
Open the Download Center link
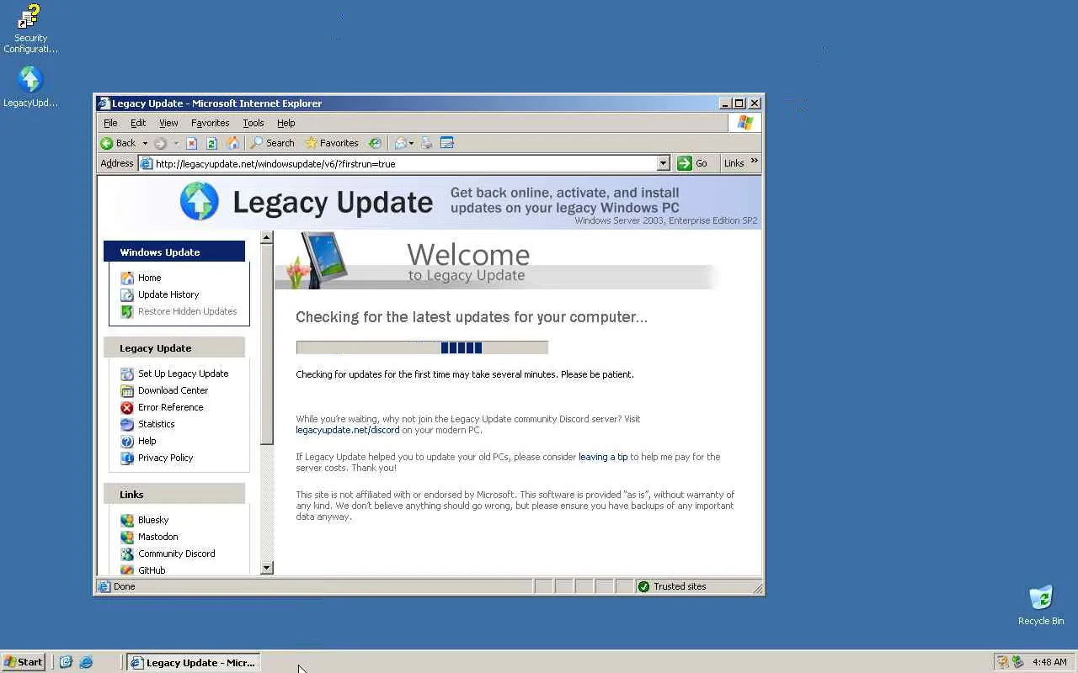(173, 390)
